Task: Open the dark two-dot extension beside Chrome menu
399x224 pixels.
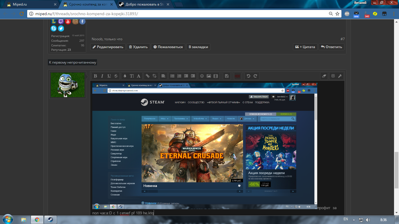Action: 385,14
